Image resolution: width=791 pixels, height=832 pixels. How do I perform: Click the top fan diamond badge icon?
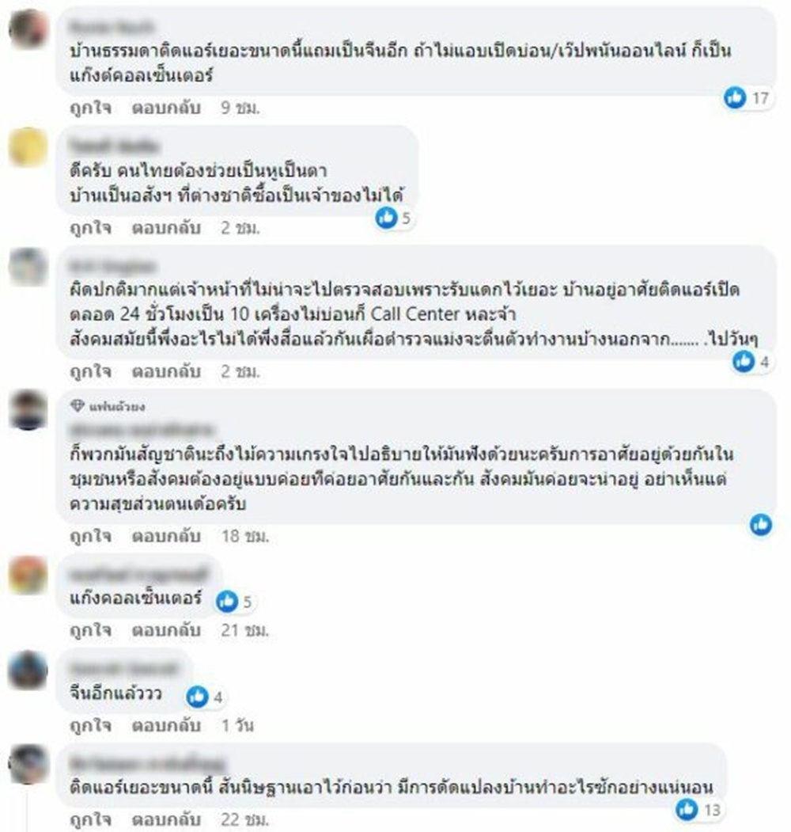pyautogui.click(x=78, y=406)
